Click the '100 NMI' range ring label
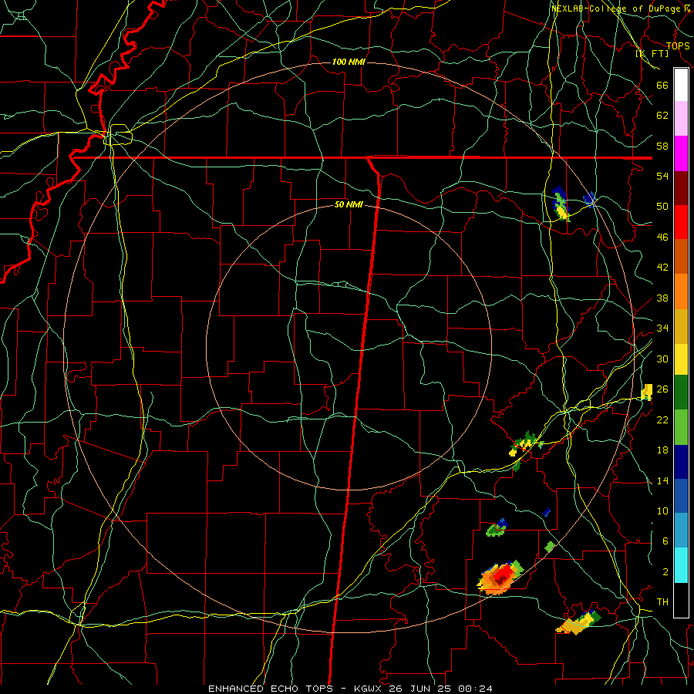The image size is (694, 694). coord(349,62)
